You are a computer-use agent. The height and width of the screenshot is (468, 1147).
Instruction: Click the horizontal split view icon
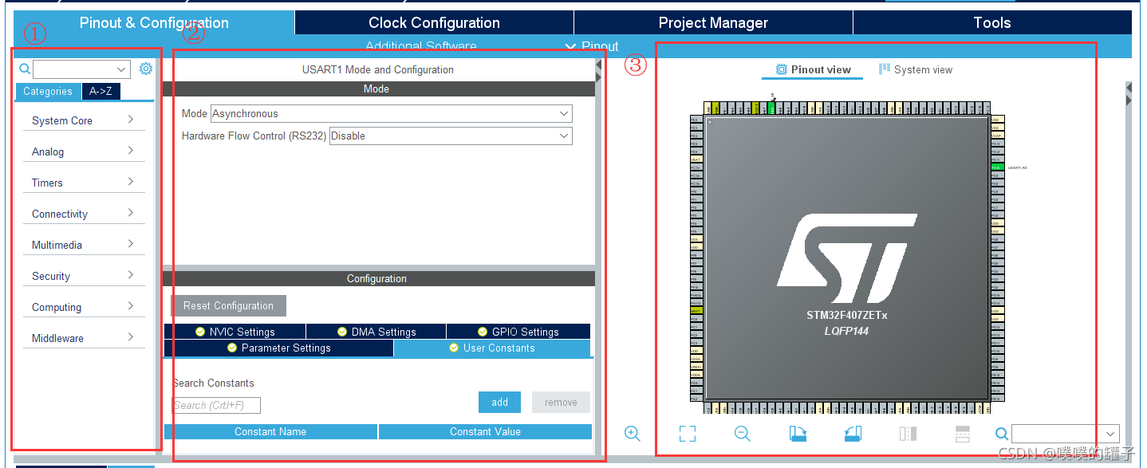[x=963, y=433]
